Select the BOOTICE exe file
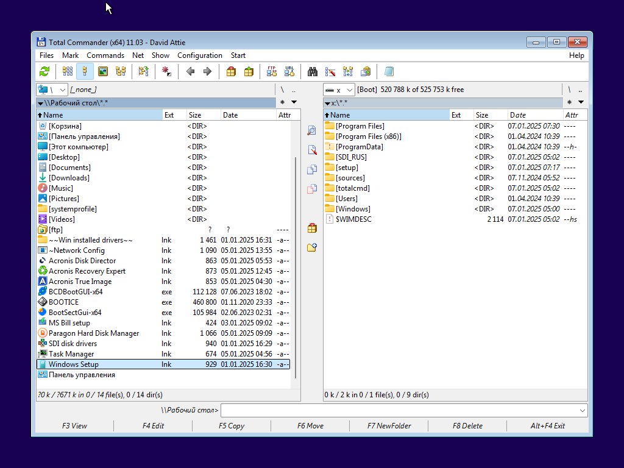 pos(163,302)
